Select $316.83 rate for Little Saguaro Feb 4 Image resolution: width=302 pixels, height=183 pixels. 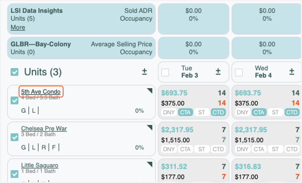tap(248, 167)
